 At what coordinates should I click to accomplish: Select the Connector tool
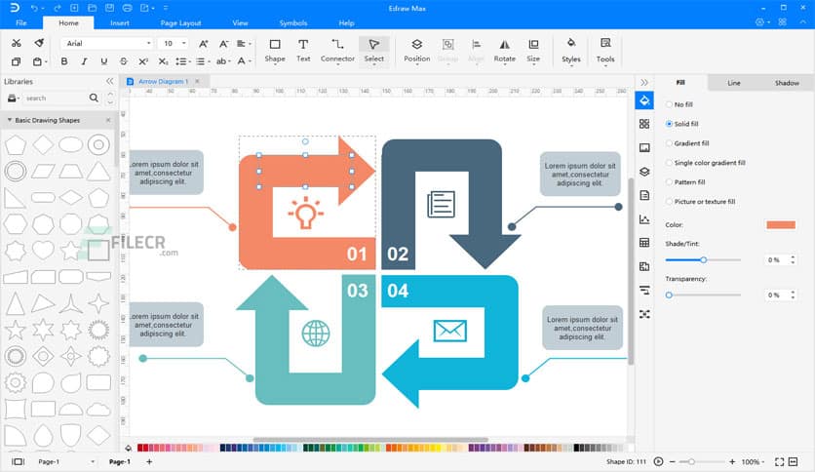pos(337,51)
